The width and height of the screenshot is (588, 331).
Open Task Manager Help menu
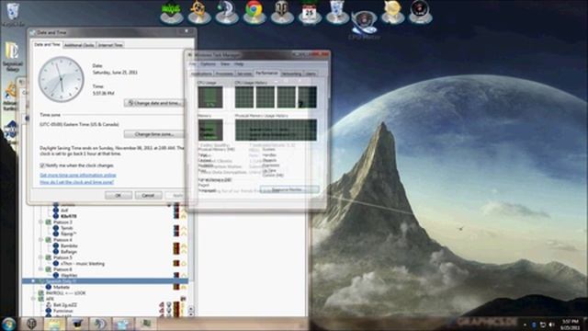[x=239, y=64]
